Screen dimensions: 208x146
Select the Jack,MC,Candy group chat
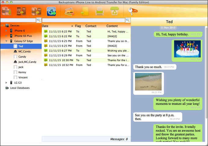[x=27, y=62]
